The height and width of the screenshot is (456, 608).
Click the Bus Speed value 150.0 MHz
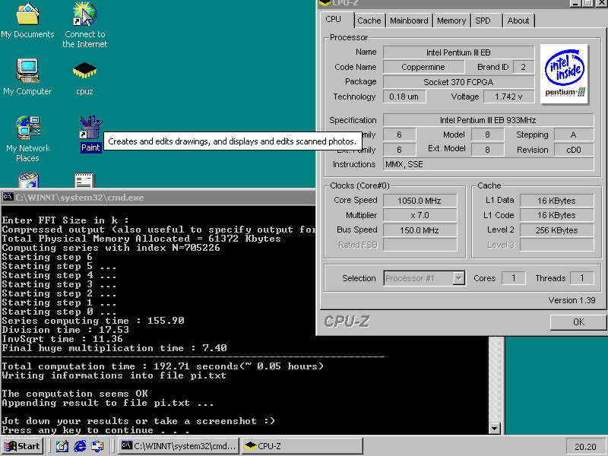click(420, 230)
